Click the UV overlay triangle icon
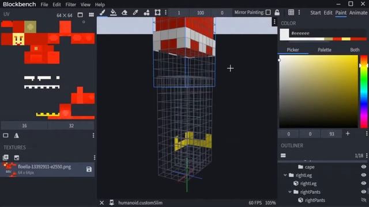369x207 pixels. 17,136
